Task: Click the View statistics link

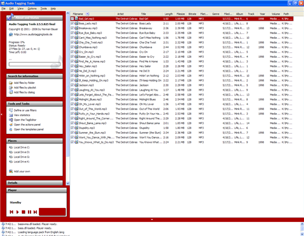Action: [x=22, y=115]
